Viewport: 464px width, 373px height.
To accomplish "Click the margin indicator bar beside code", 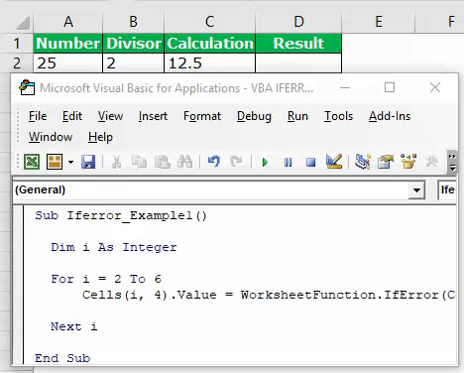I will pos(19,285).
